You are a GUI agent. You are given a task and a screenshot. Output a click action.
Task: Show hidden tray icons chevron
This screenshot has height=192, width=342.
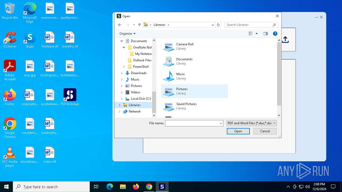(x=288, y=187)
